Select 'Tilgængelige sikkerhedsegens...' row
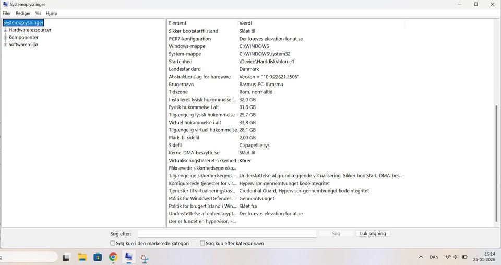Image resolution: width=501 pixels, height=265 pixels. pos(286,176)
